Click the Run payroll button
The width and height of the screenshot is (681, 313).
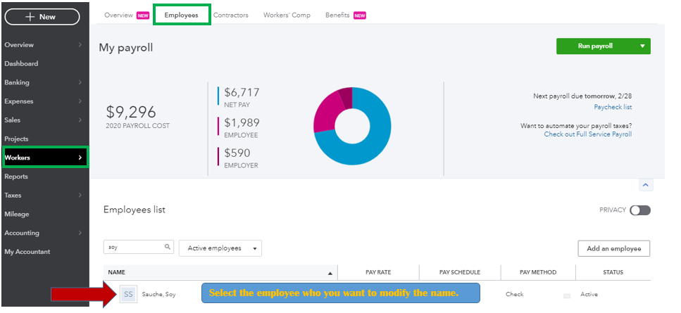tap(595, 46)
